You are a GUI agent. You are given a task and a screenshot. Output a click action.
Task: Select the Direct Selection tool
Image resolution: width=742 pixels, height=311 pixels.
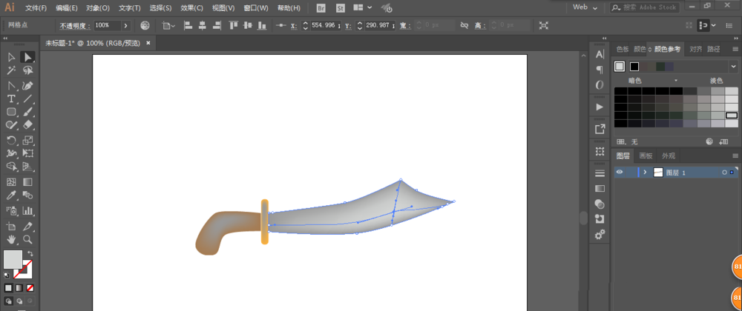pos(27,57)
